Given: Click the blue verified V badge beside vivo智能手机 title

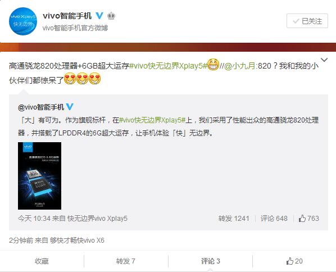Looking at the screenshot, I should click(x=99, y=16).
